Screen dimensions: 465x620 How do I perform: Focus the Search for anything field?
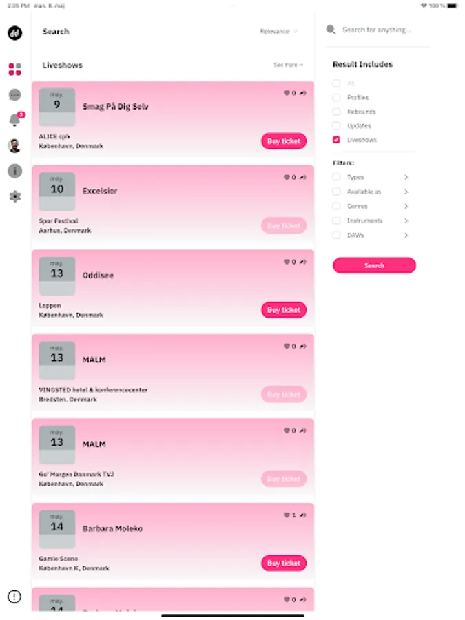pyautogui.click(x=382, y=30)
